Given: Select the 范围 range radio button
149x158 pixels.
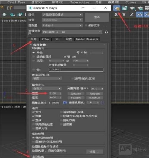Looking at the screenshot, I should click(34, 61).
